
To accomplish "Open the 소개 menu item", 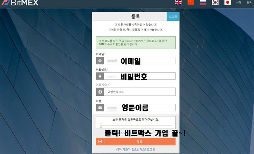I will point(238,3).
